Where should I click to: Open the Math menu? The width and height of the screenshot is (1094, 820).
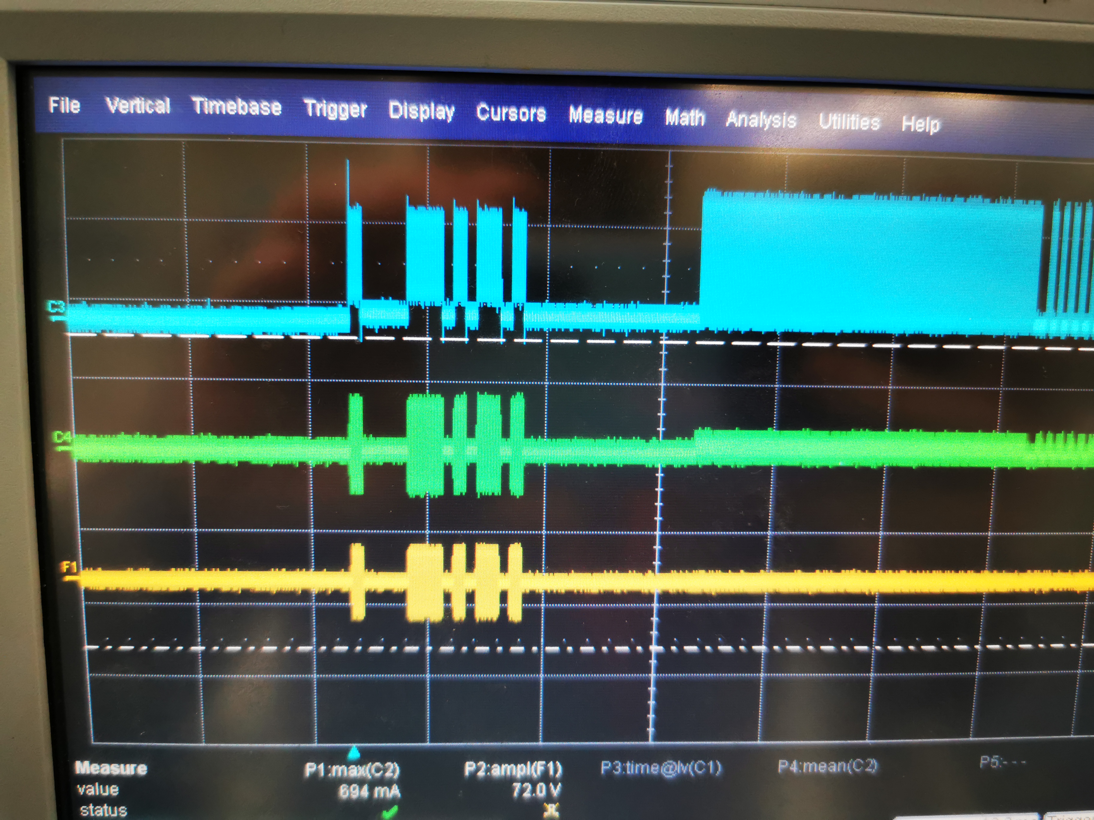tap(684, 118)
